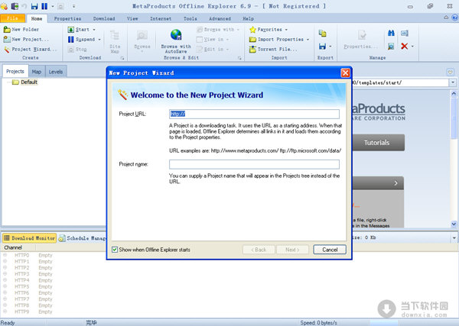Screen dimensions: 459x326
Task: Click the Stop download icon
Action: pos(71,50)
